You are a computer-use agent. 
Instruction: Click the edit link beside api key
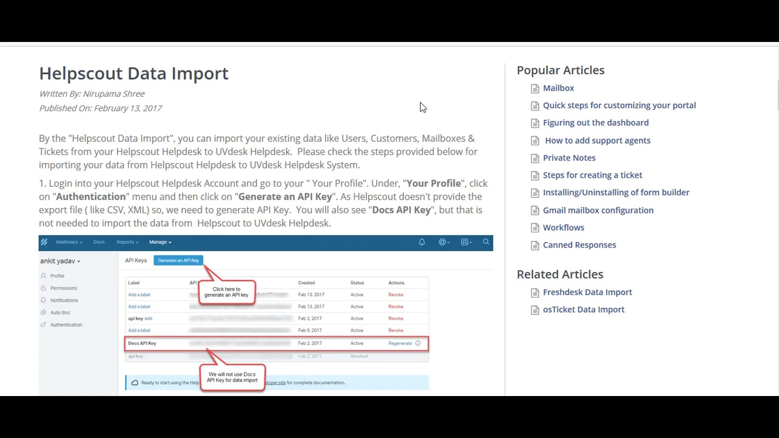coord(148,318)
